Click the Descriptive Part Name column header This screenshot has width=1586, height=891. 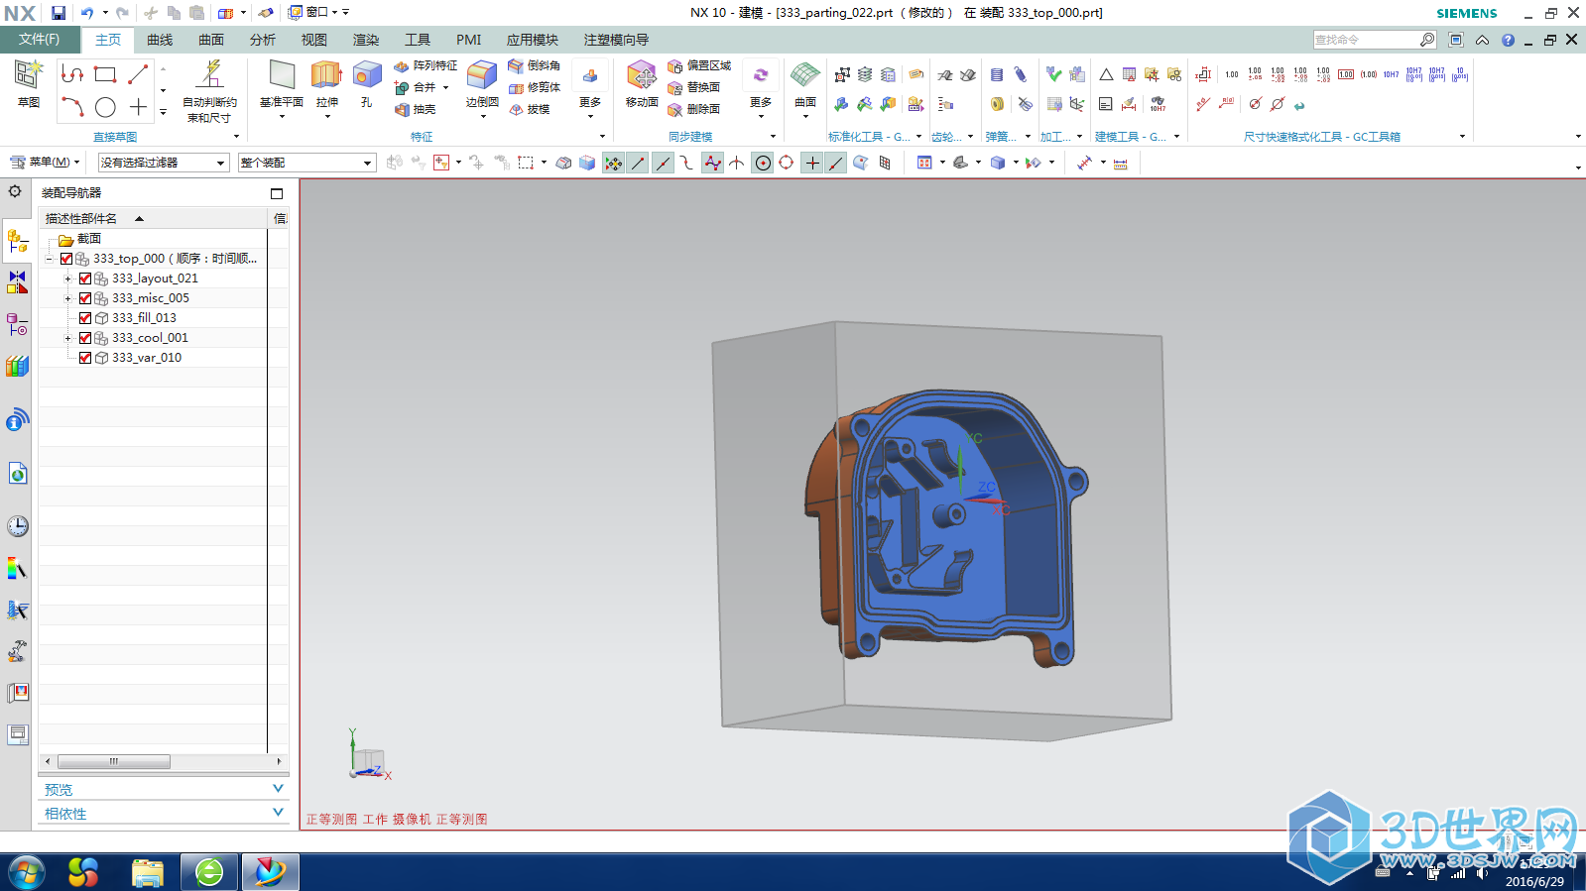(154, 218)
